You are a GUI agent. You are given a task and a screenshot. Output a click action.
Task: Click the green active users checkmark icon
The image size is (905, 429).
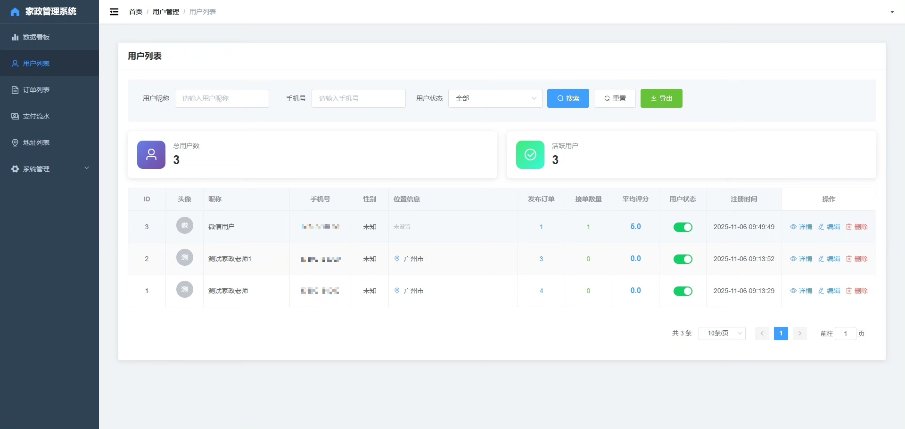coord(530,155)
